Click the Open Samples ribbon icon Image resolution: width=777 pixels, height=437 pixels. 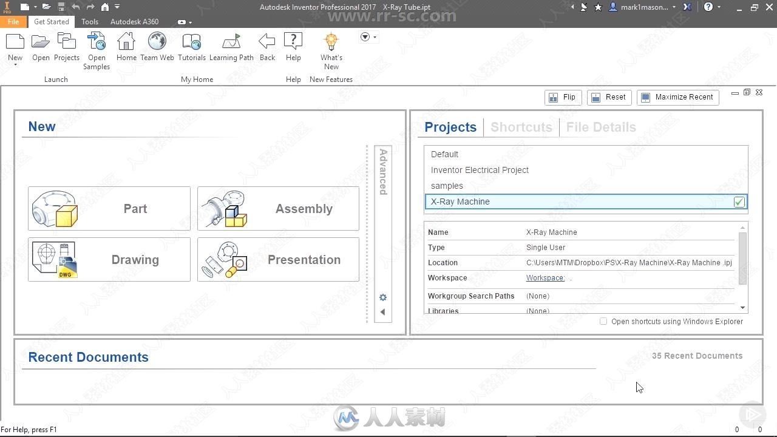click(x=97, y=42)
